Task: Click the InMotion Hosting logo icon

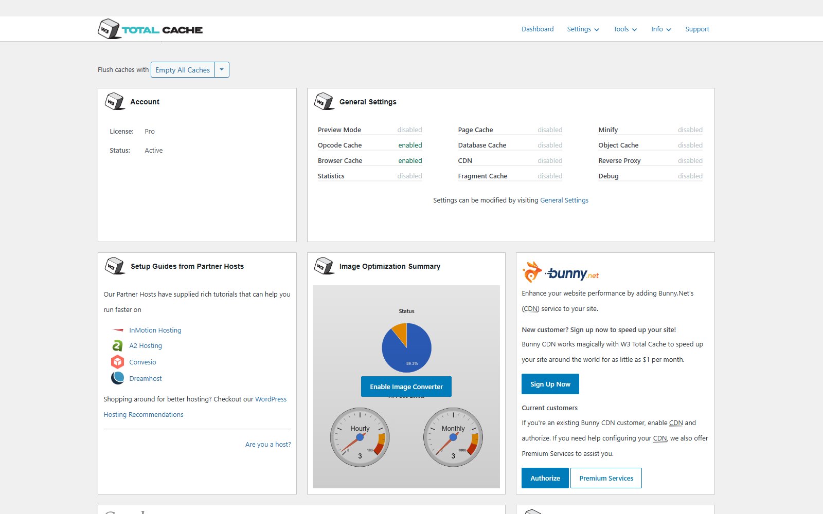Action: tap(118, 330)
